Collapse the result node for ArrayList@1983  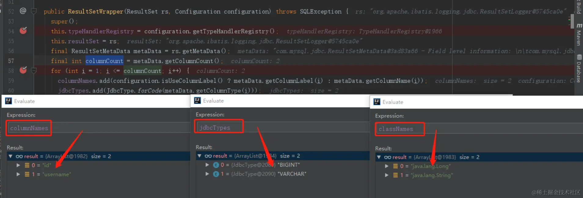pos(379,157)
